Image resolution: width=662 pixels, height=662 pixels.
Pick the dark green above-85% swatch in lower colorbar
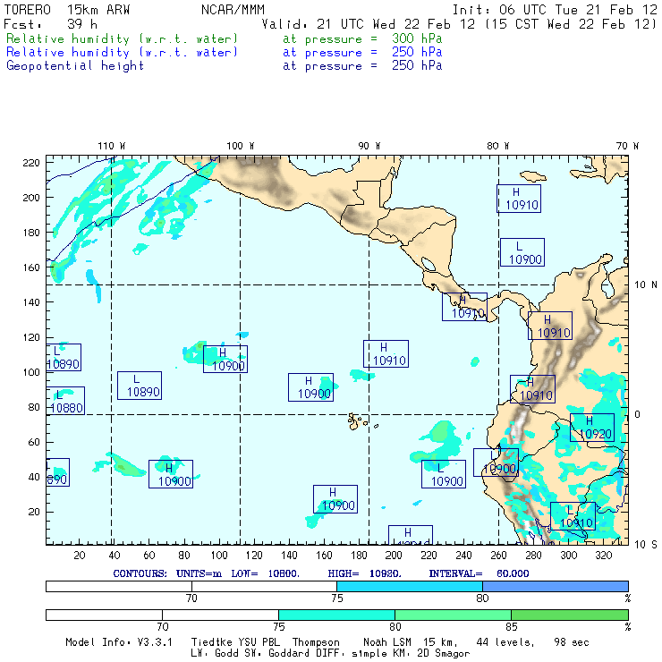[570, 615]
